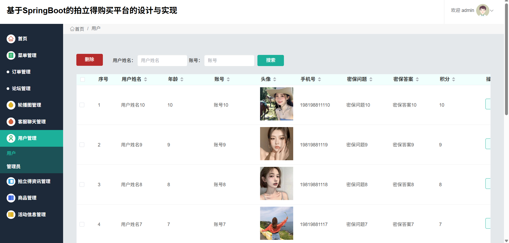Click the action button in 用户姓名7 row
The width and height of the screenshot is (509, 243).
[x=488, y=223]
